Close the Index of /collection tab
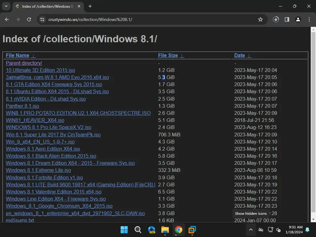The height and width of the screenshot is (237, 316). [79, 6]
